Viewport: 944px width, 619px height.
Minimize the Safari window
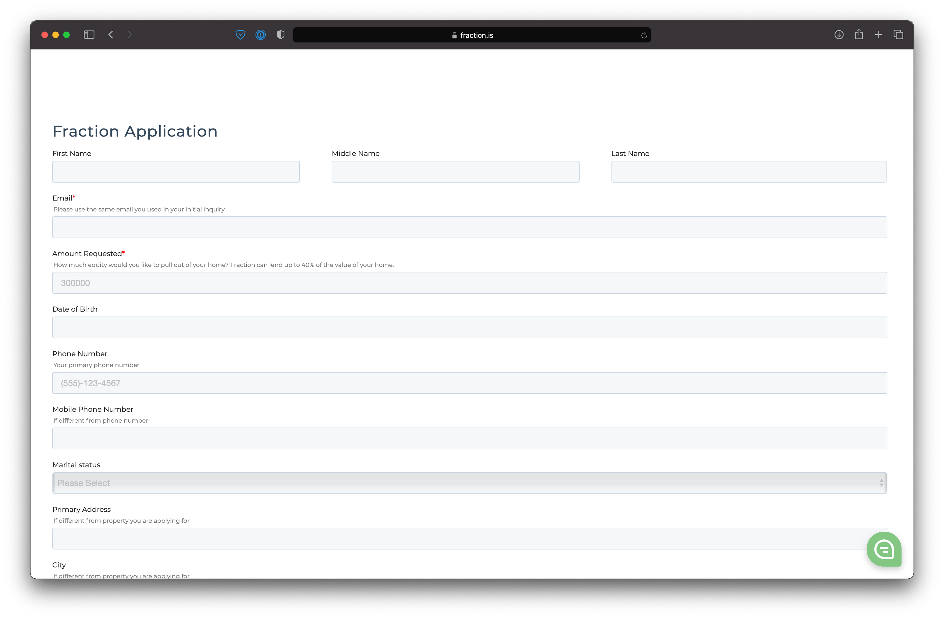pos(55,35)
